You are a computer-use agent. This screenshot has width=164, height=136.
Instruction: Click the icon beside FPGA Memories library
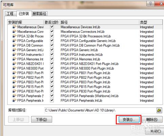point(14,59)
